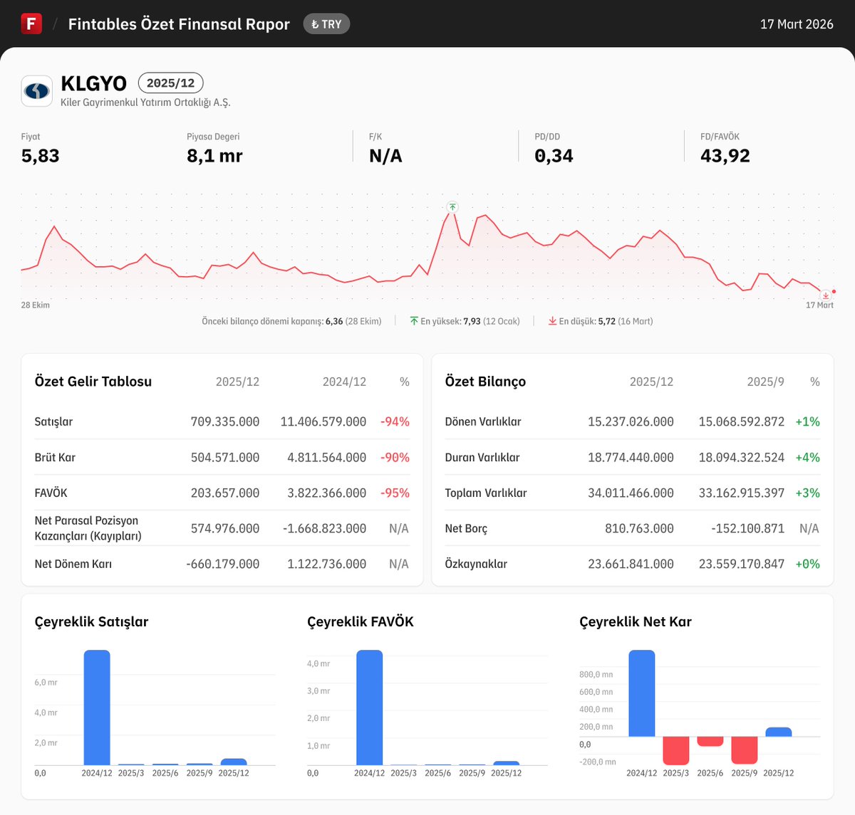Click the 2024/12 bar in Çeyreklik Satışlar
This screenshot has height=815, width=855.
click(x=97, y=708)
